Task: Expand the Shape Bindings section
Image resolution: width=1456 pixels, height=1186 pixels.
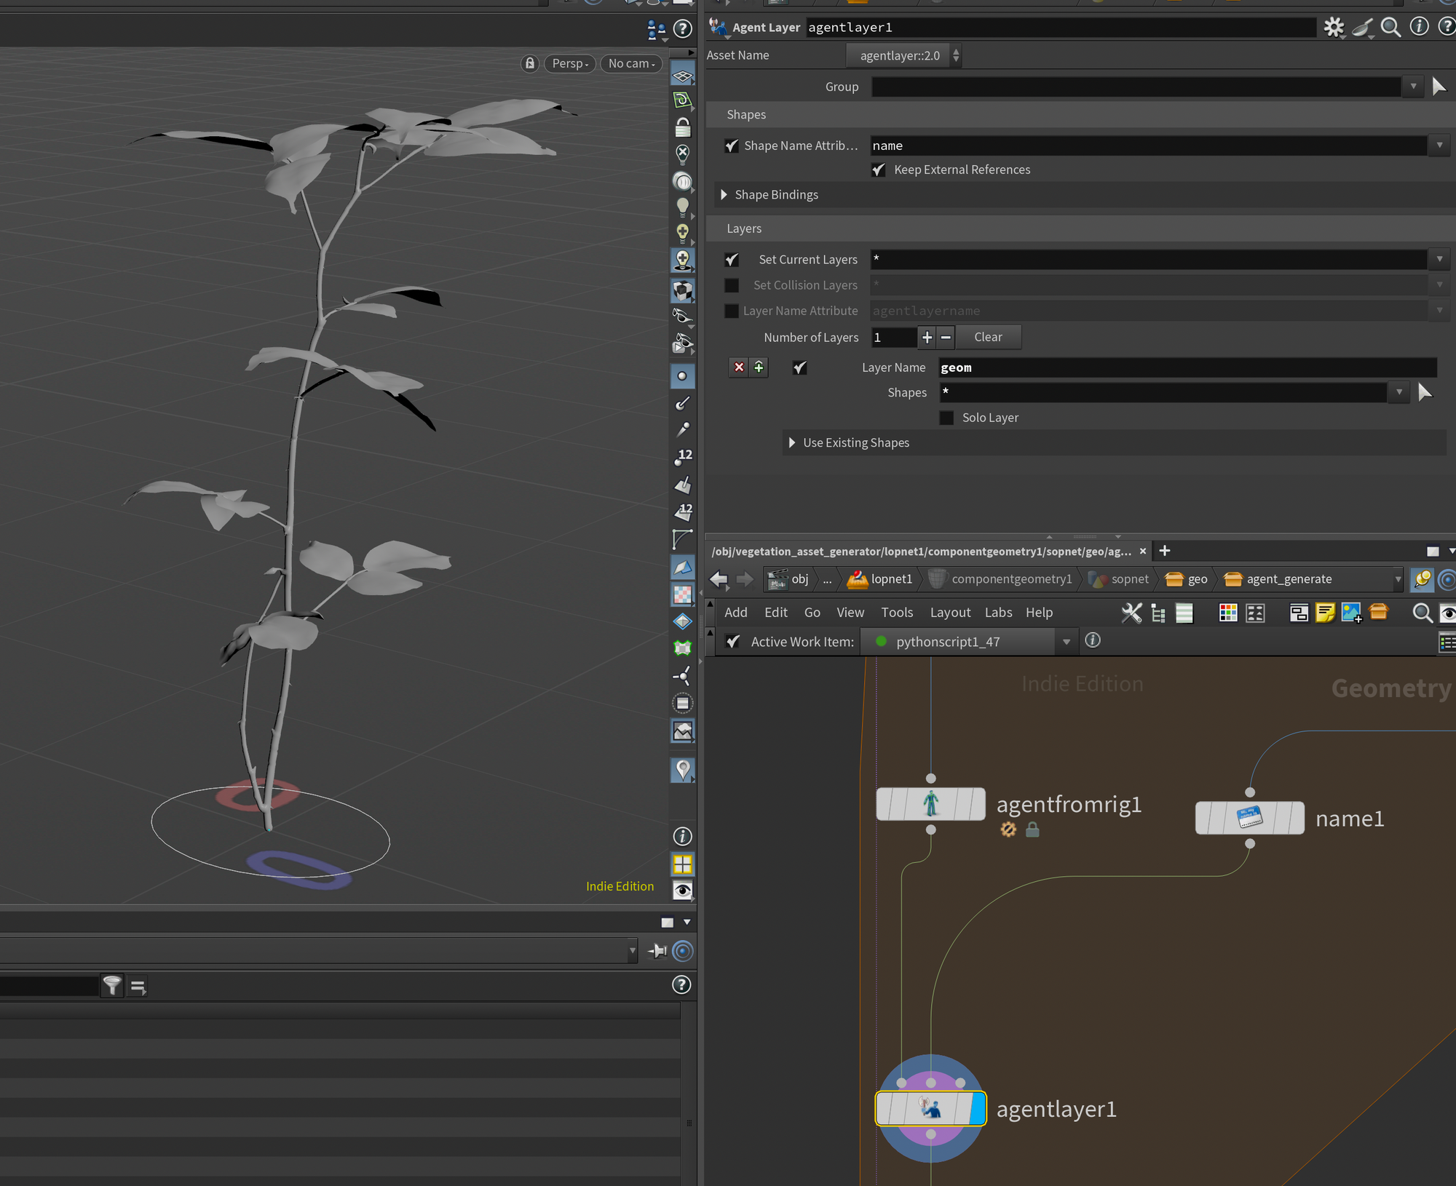Action: click(x=724, y=195)
